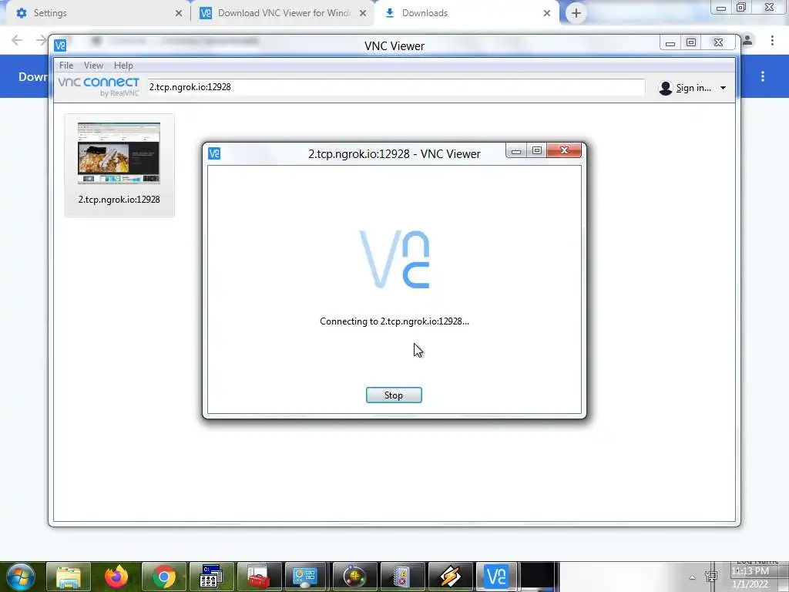Viewport: 789px width, 592px height.
Task: Open the Command Prompt icon in the taskbar
Action: point(211,577)
